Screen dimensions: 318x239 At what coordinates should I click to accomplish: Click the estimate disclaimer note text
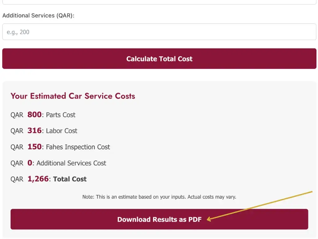pyautogui.click(x=159, y=197)
